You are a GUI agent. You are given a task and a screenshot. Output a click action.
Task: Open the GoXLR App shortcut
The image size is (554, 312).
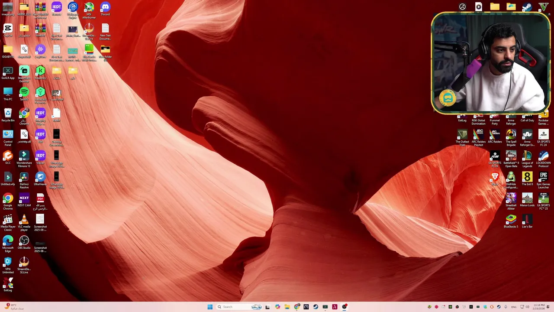pos(8,73)
